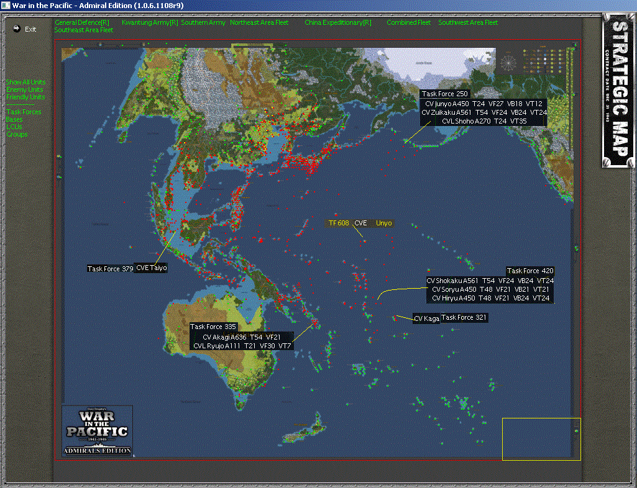Click the Task Force 335 label
Viewport: 637px width, 488px height.
click(213, 327)
